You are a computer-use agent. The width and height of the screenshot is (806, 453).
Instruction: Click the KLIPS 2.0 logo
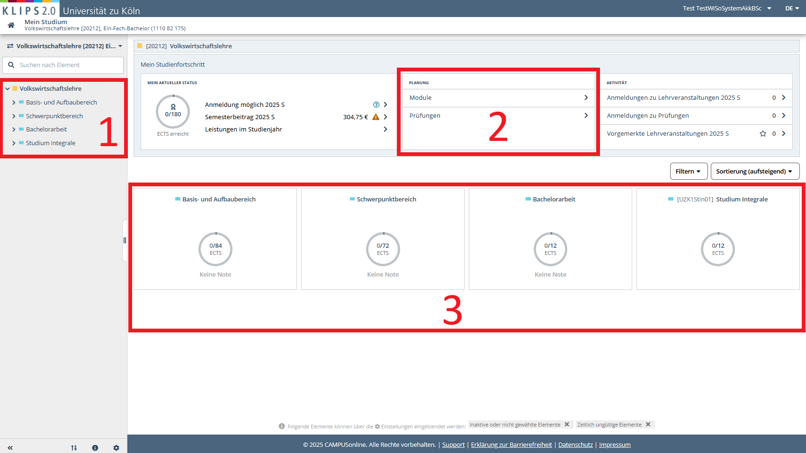[29, 9]
